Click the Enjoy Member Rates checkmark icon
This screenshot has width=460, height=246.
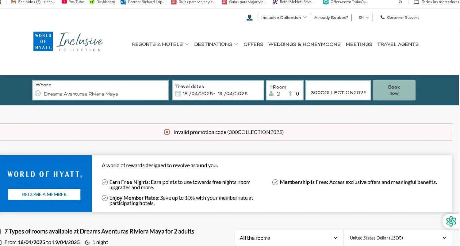coord(105,198)
